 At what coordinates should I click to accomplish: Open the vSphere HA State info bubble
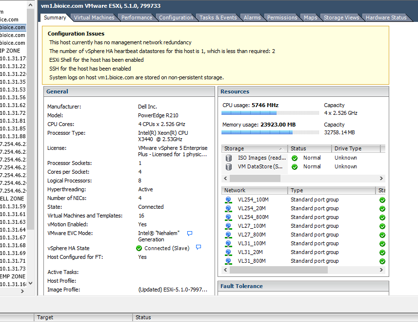[x=199, y=248]
